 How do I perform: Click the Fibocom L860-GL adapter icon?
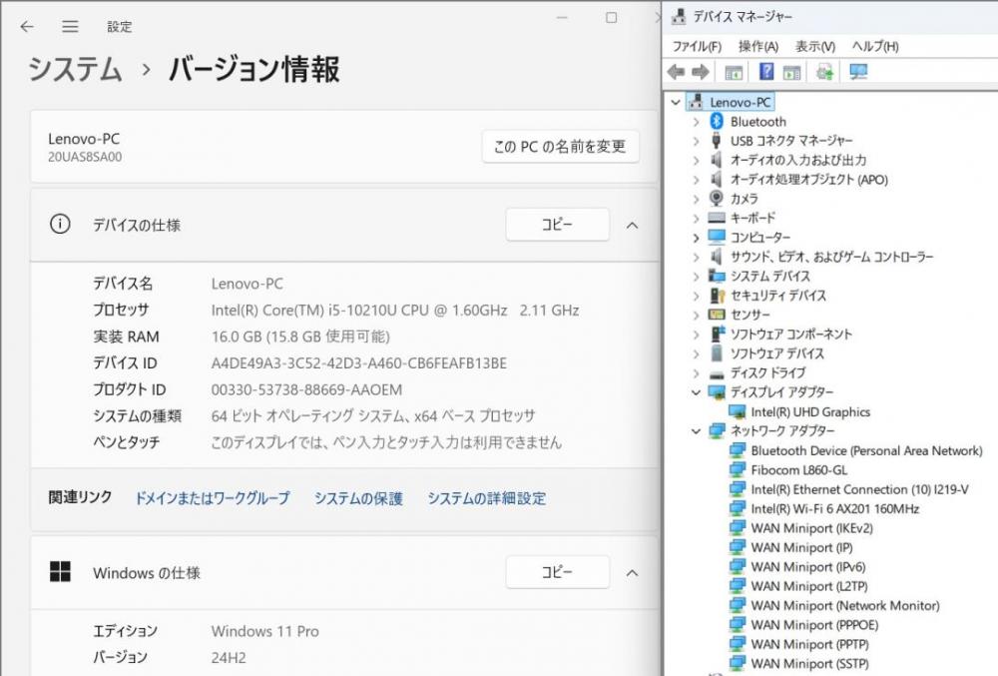[x=738, y=469]
